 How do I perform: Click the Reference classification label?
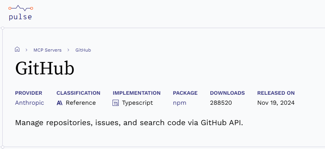81,103
